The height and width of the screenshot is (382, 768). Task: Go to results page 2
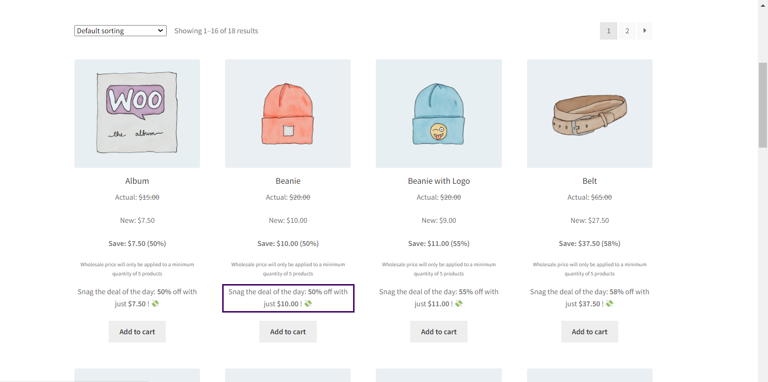tap(627, 31)
